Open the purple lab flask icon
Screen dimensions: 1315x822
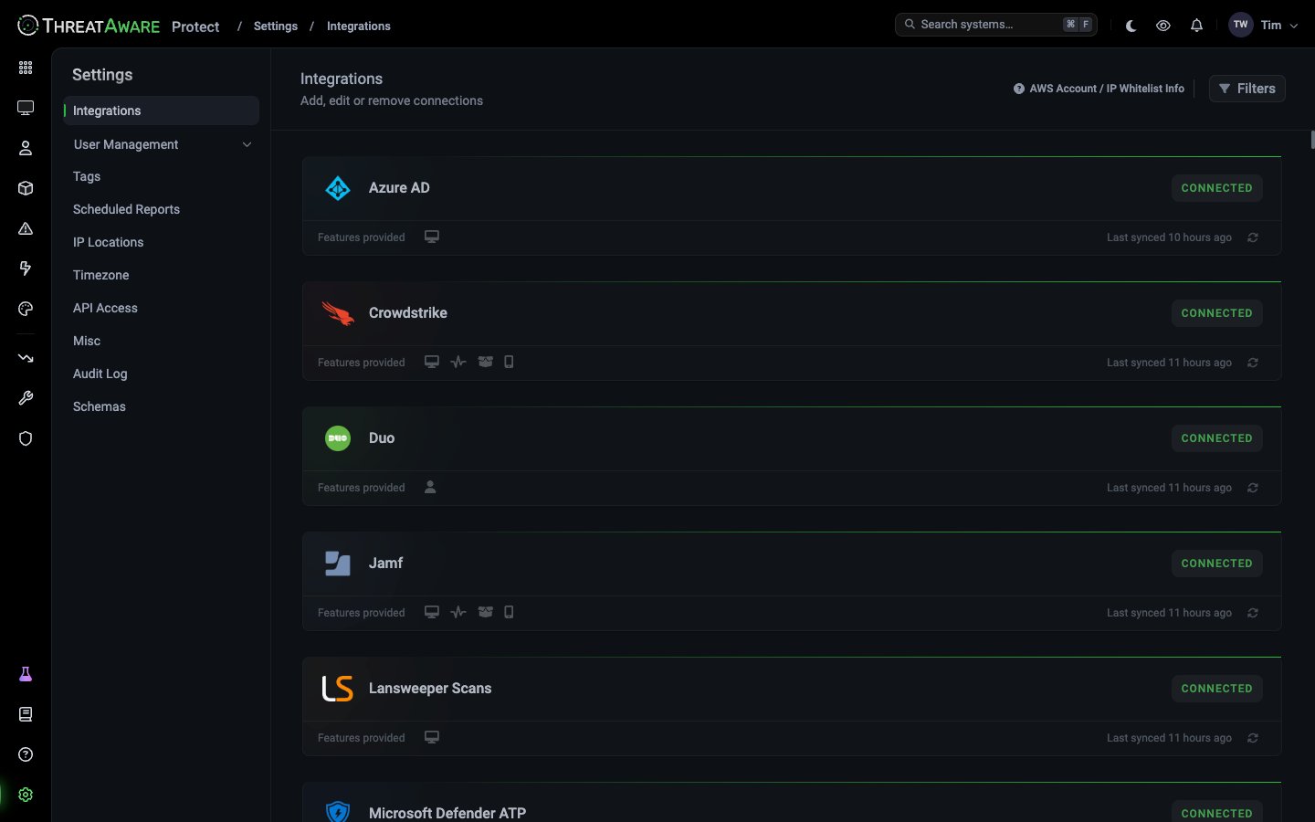pyautogui.click(x=26, y=674)
